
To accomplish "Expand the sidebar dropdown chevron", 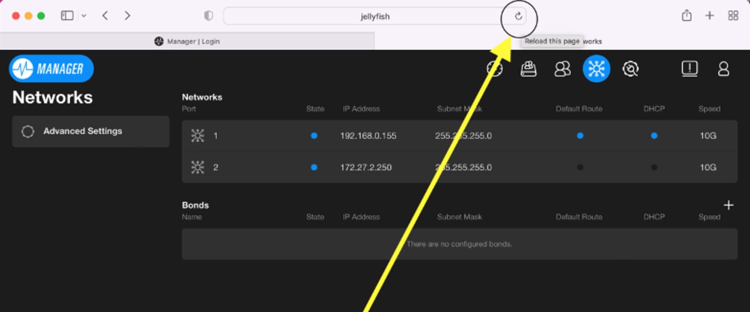I will (x=84, y=16).
